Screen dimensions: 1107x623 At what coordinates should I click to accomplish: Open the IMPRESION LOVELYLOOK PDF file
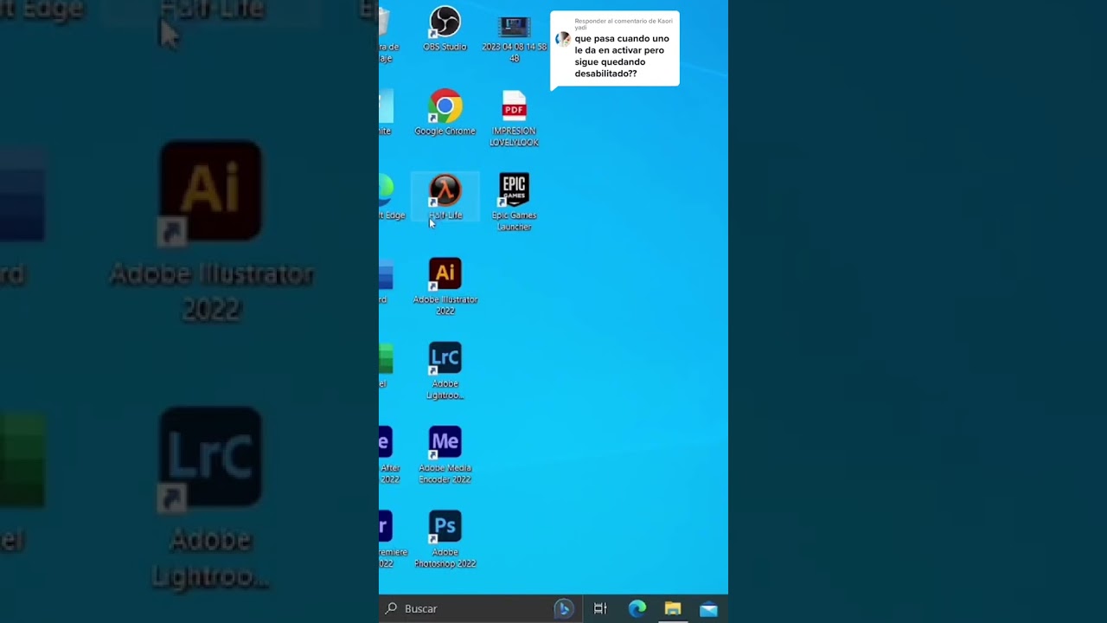pyautogui.click(x=515, y=119)
